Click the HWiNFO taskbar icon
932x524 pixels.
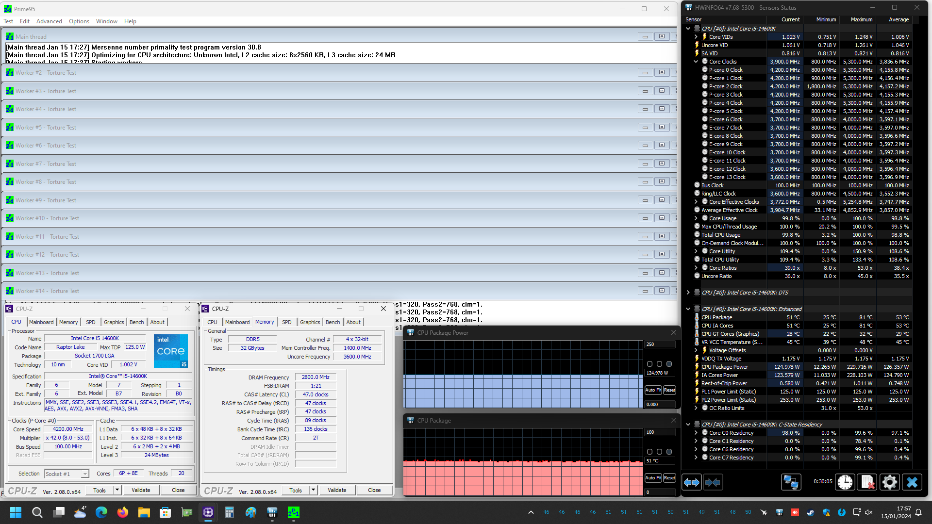pyautogui.click(x=272, y=512)
